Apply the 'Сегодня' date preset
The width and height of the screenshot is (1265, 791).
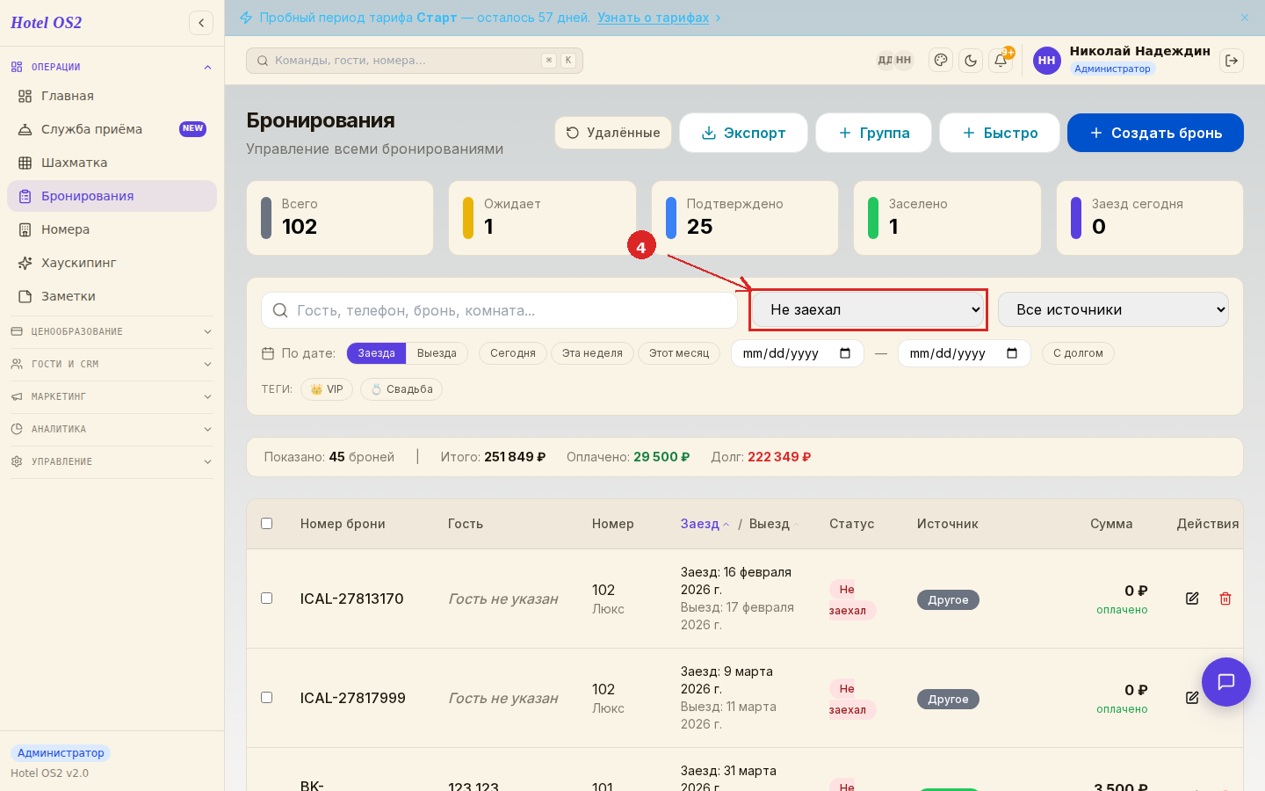(513, 353)
